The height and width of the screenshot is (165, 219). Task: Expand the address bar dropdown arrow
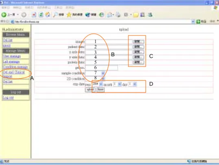point(193,22)
